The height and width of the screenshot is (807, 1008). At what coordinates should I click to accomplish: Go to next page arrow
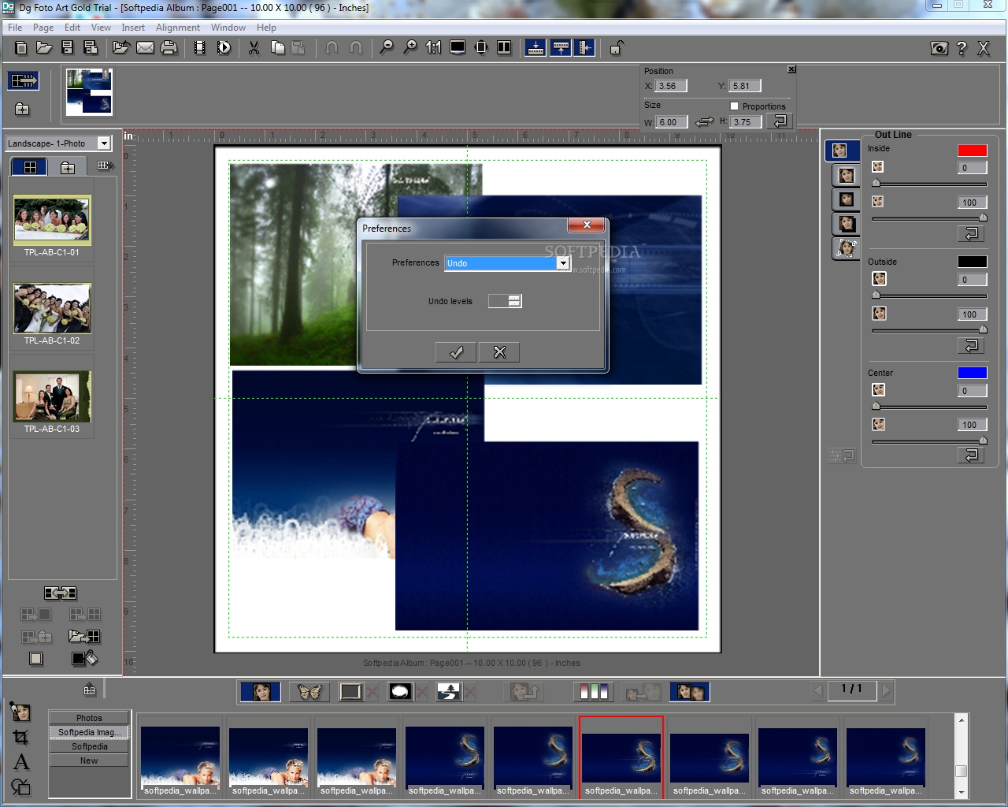(886, 690)
